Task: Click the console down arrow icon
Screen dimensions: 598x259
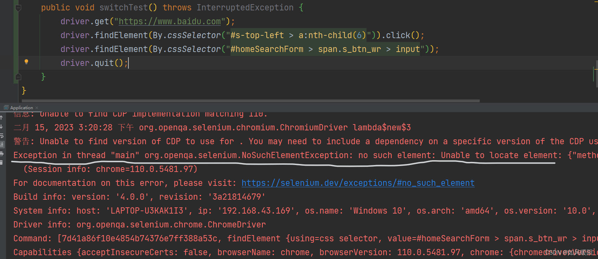Action: click(x=2, y=127)
